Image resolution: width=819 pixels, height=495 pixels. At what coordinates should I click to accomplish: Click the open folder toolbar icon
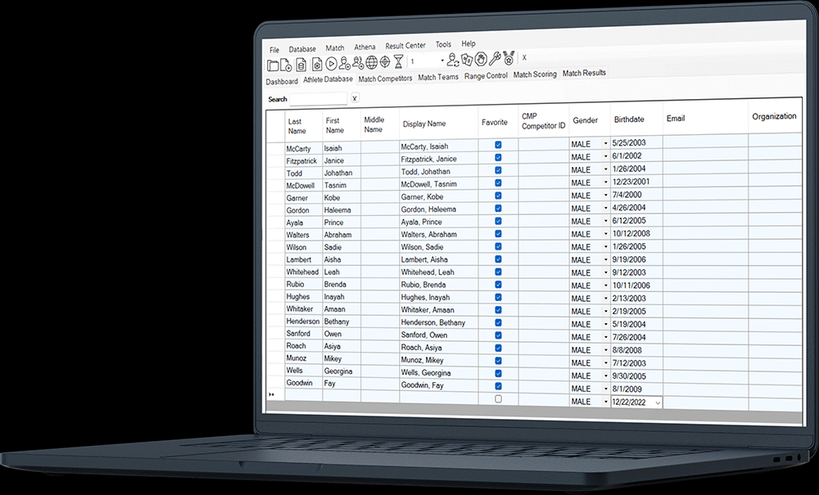[273, 65]
